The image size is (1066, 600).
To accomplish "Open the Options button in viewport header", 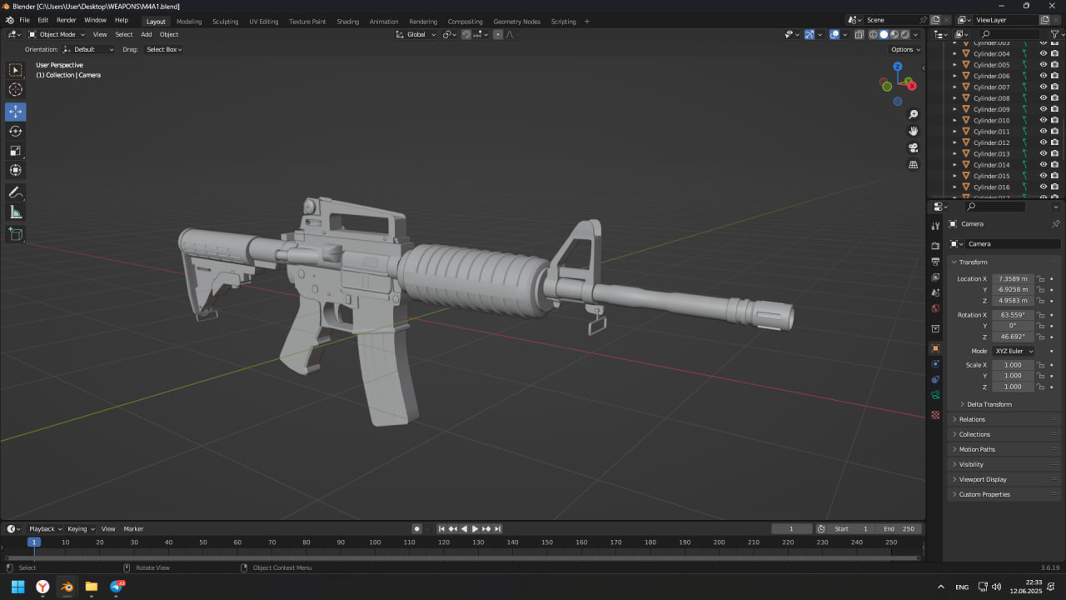I will pyautogui.click(x=905, y=49).
